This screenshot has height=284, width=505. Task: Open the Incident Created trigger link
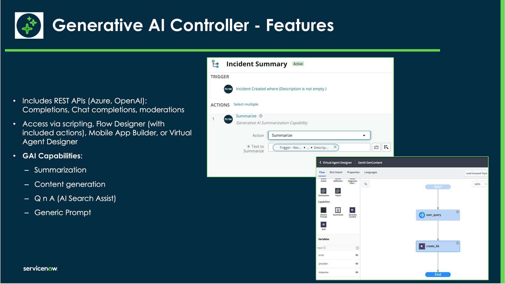[x=281, y=89]
